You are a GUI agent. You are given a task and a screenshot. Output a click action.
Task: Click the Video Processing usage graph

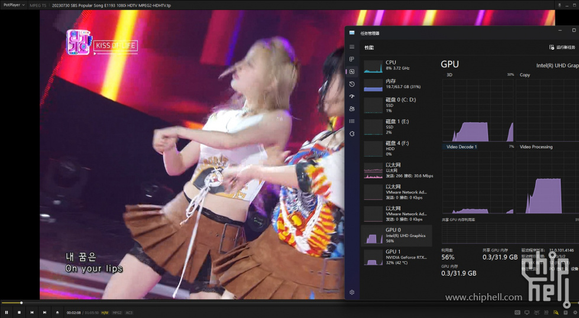tap(547, 182)
